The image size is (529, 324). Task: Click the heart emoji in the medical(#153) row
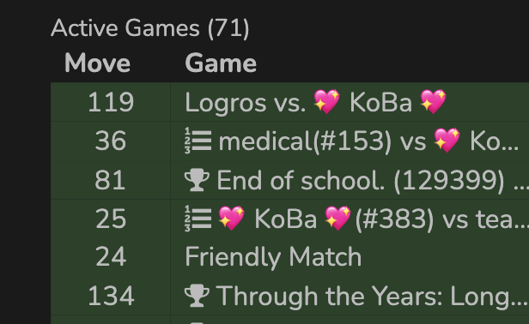[x=447, y=141]
